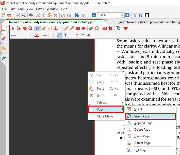Choose the Zoom magnifier tool
The height and width of the screenshot is (155, 180).
[x=30, y=28]
